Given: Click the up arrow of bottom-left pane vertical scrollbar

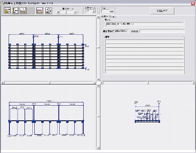Looking at the screenshot, I should (98, 86).
